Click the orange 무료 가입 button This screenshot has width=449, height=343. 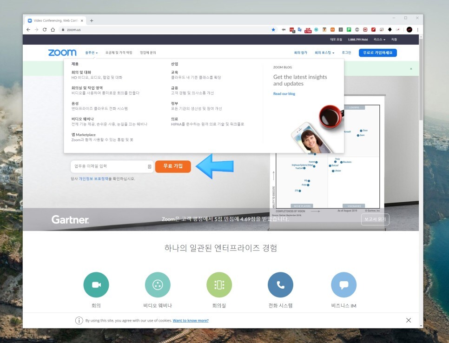click(x=173, y=166)
